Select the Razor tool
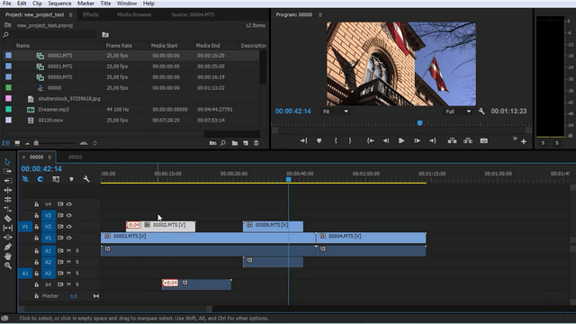The width and height of the screenshot is (576, 324). click(x=8, y=219)
